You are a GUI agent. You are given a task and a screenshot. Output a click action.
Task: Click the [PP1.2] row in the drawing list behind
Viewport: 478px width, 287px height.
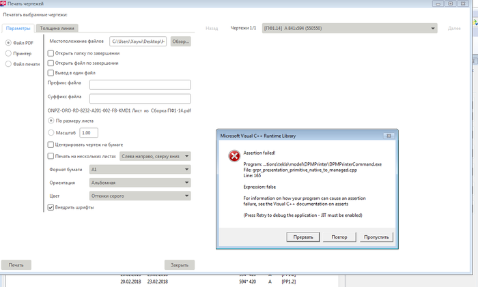click(x=288, y=282)
